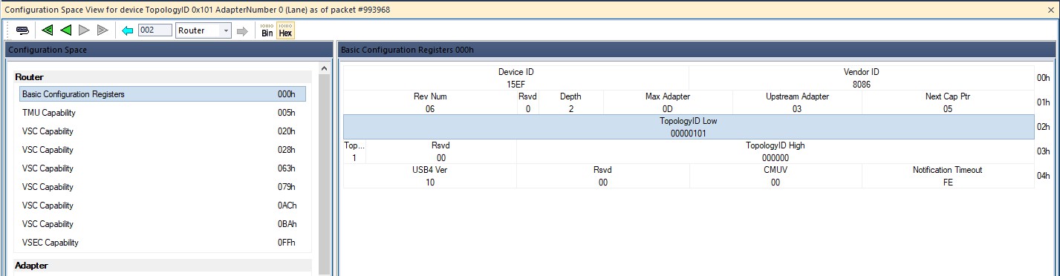
Task: Select VSC Capability 0BAh
Action: click(x=163, y=224)
